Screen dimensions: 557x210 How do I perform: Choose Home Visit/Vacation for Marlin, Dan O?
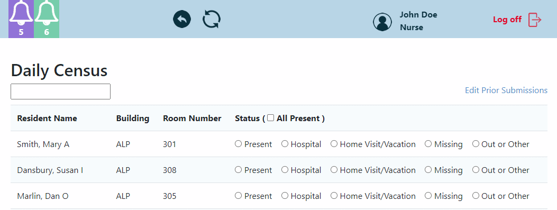(334, 196)
